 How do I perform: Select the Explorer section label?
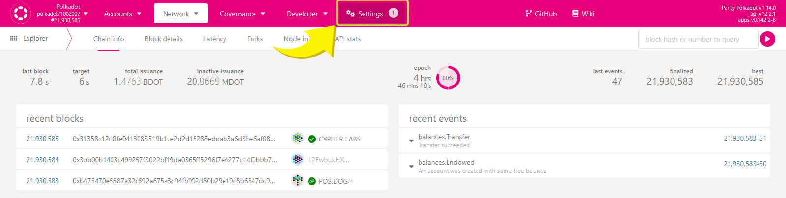[x=35, y=38]
